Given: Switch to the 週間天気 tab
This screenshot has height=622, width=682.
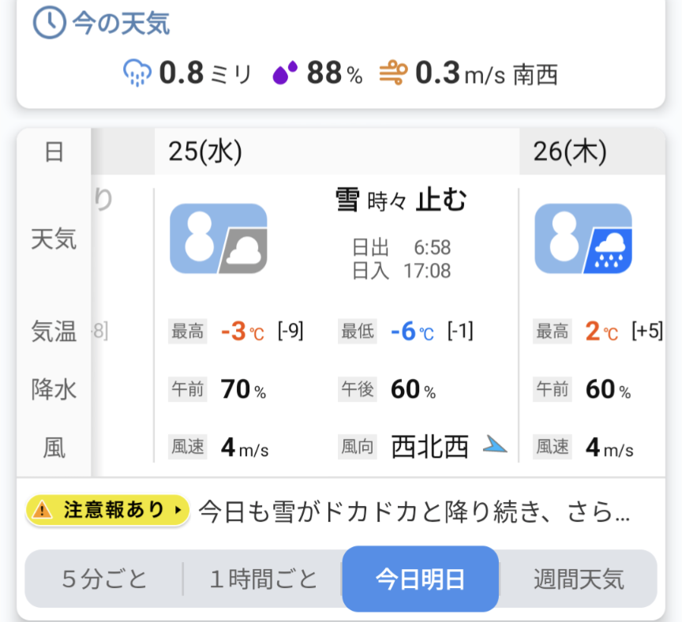Looking at the screenshot, I should (579, 579).
